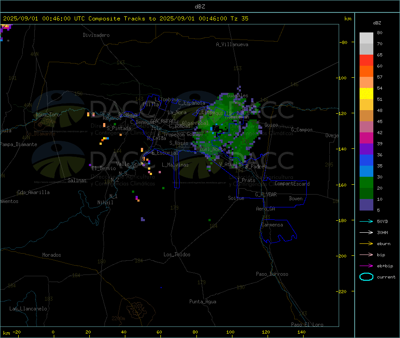Screen dimensions: 400x338
Task: Click the 'Agua_Toro' map label
Action: click(48, 115)
